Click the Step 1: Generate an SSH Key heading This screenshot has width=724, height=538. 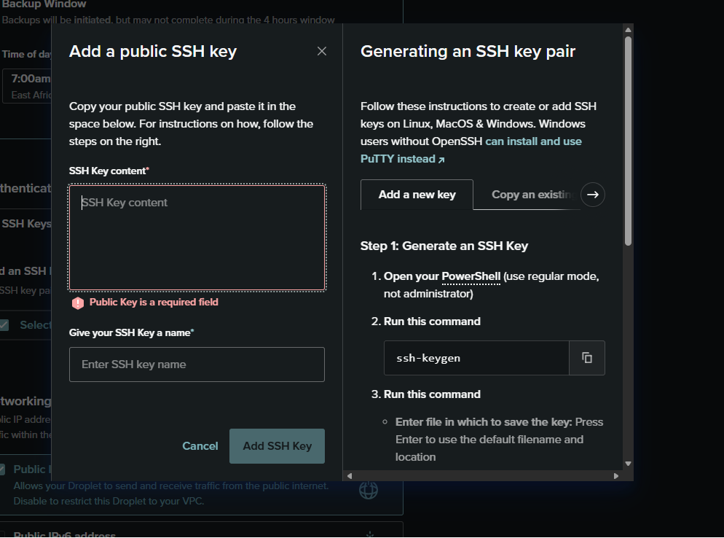click(x=444, y=246)
